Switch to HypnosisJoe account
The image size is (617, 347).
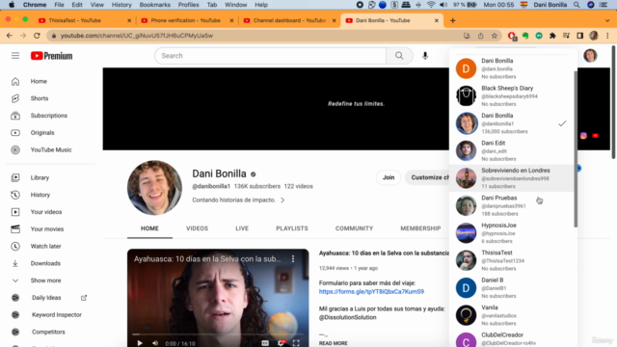513,233
